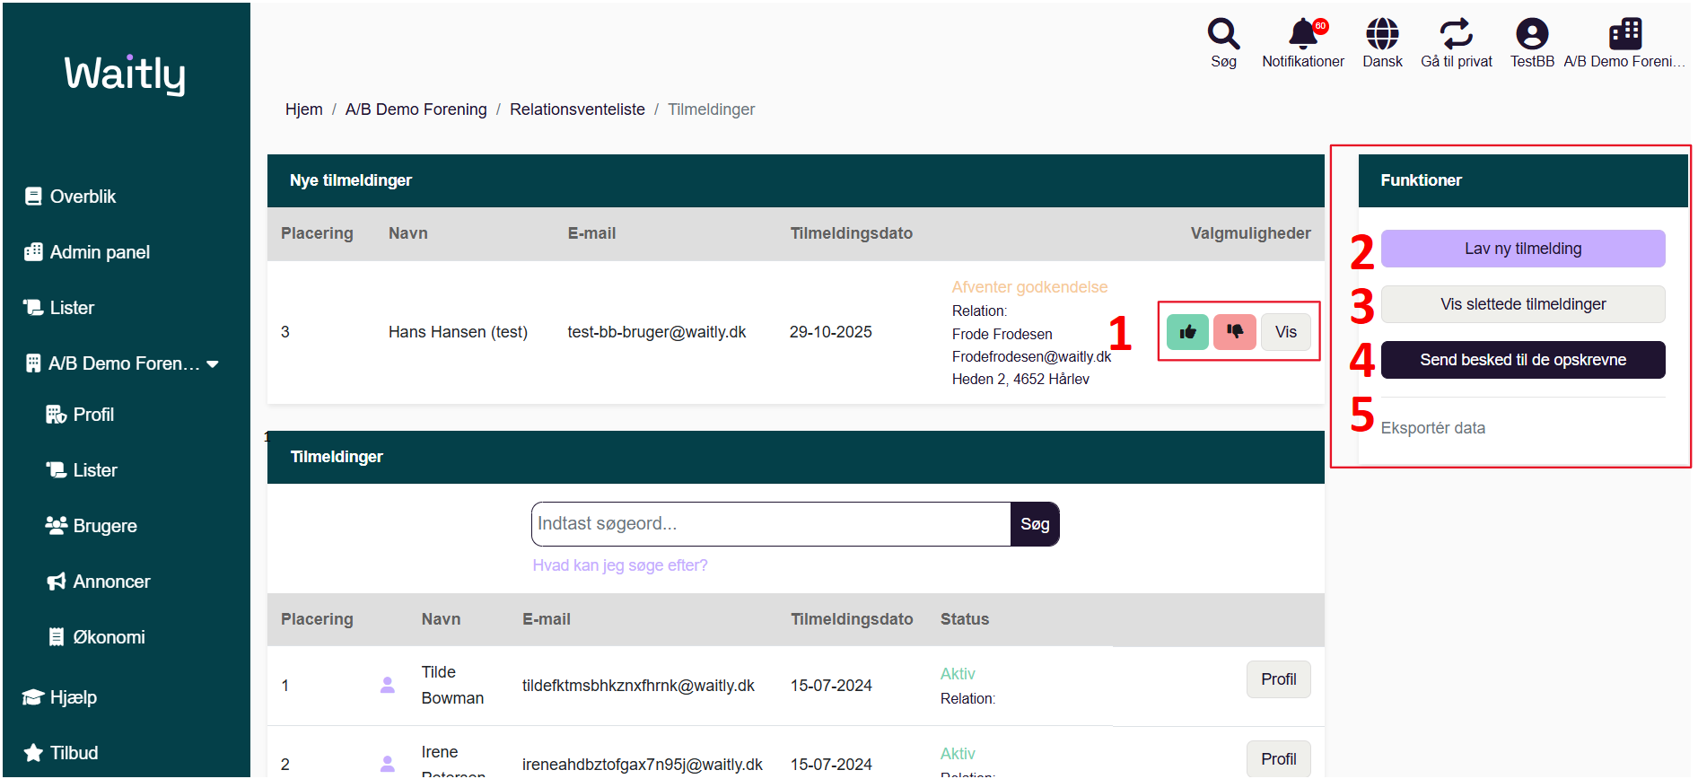This screenshot has height=779, width=1698.
Task: Click Lav ny tilmelding button
Action: pos(1523,249)
